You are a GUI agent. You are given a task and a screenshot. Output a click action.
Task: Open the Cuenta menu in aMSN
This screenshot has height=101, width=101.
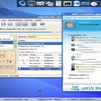(67, 18)
